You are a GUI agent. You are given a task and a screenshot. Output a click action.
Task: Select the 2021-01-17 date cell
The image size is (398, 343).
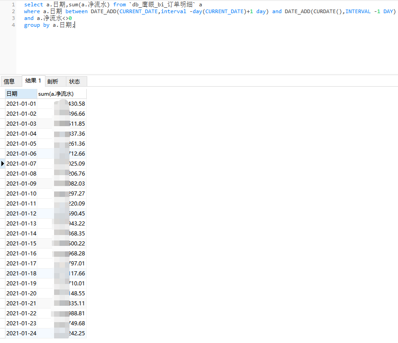[x=21, y=264]
